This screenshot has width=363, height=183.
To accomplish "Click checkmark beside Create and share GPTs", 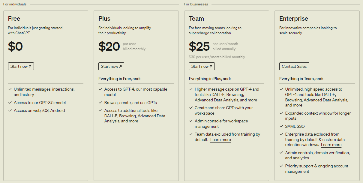I will pos(191,108).
